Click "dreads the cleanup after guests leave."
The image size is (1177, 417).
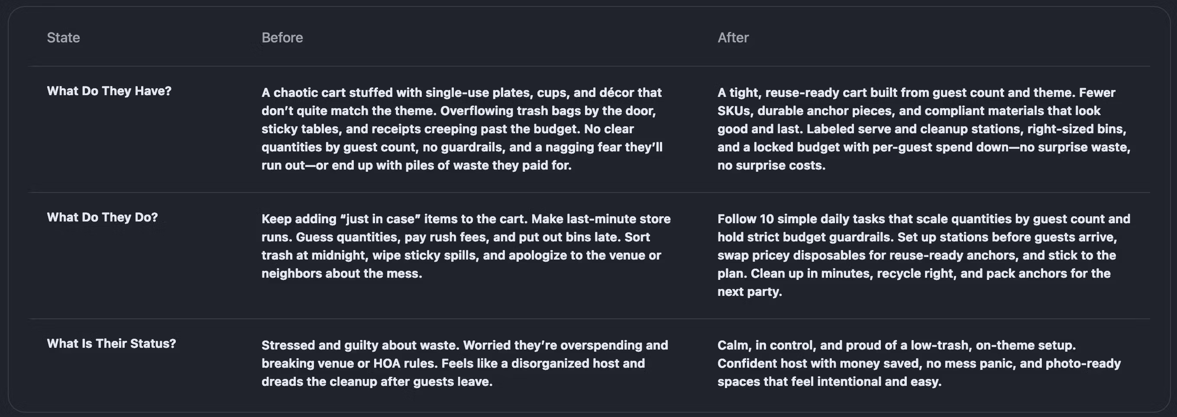(x=377, y=382)
